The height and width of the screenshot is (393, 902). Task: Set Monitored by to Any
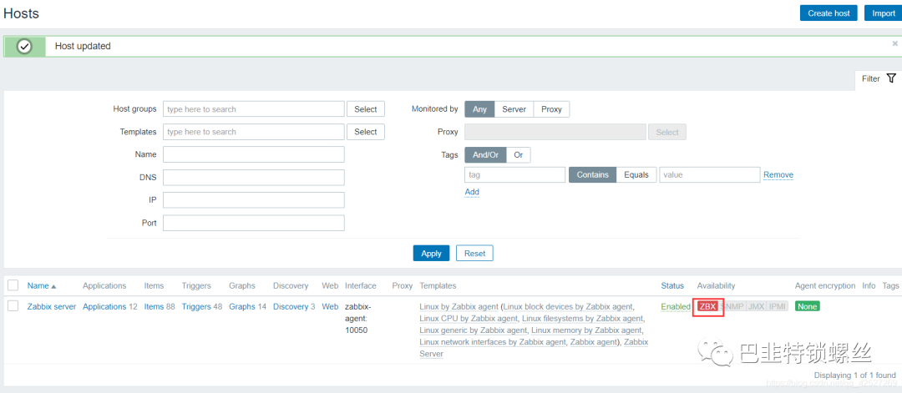(x=479, y=109)
